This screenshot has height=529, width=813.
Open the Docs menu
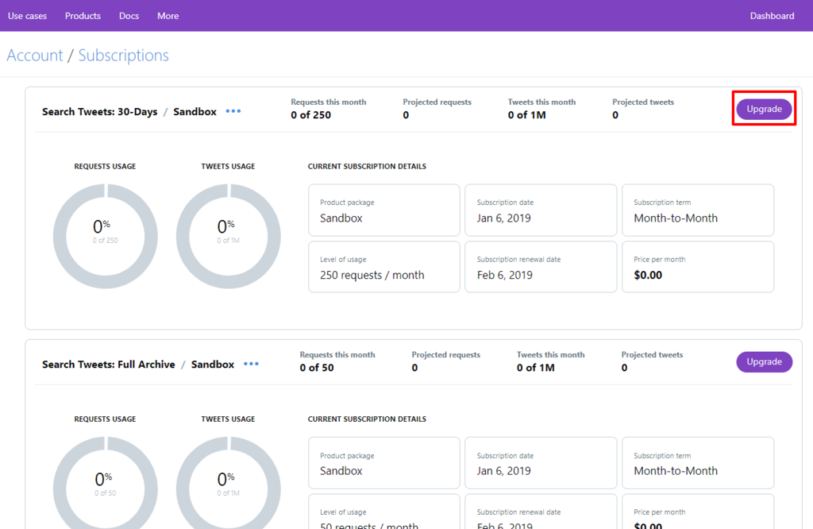point(129,16)
